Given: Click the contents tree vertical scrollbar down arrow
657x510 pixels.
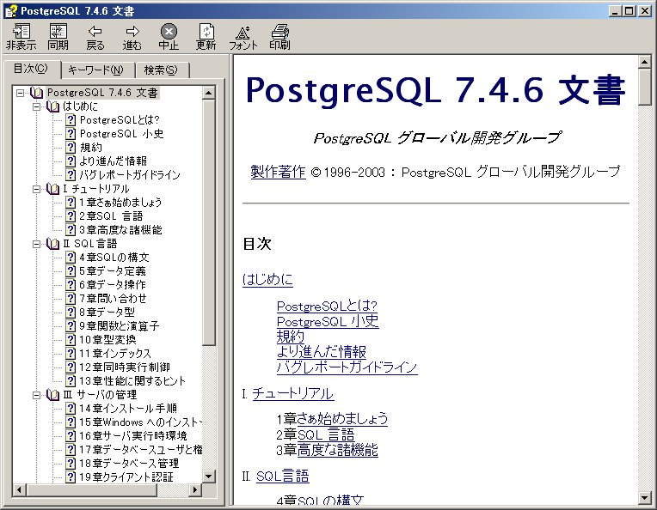Looking at the screenshot, I should [x=210, y=475].
